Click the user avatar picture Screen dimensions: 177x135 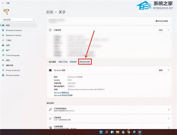point(6,11)
